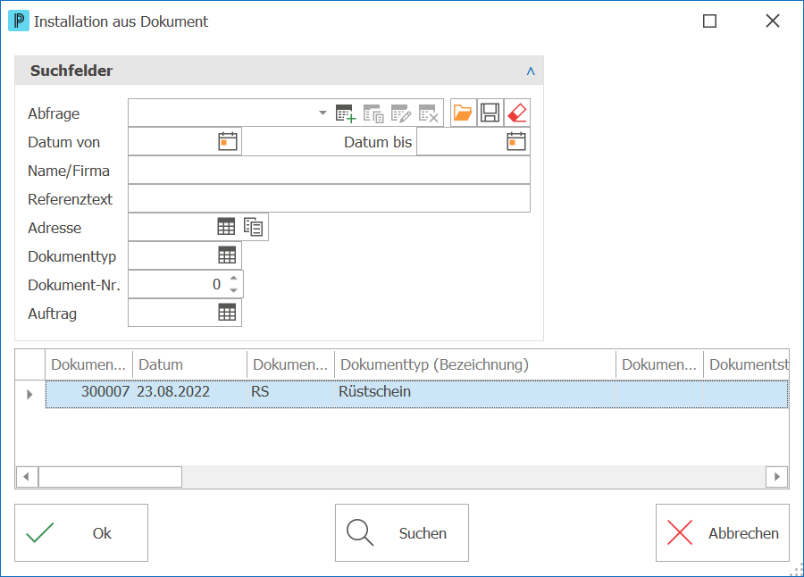Collapse the Suchfelder panel
This screenshot has height=577, width=804.
[x=531, y=71]
